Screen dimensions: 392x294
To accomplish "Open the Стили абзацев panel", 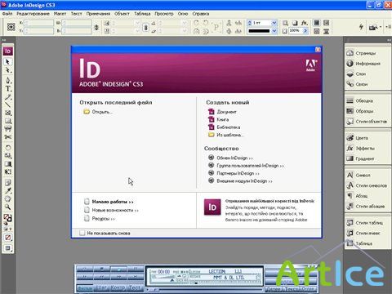I will [370, 206].
